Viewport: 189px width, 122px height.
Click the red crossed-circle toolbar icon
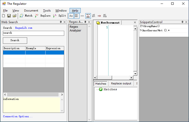pyautogui.click(x=99, y=16)
